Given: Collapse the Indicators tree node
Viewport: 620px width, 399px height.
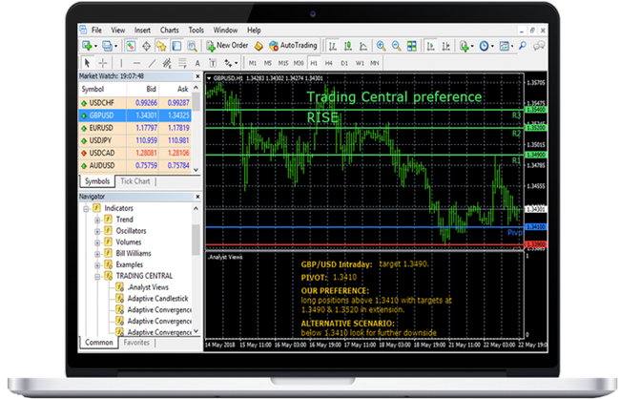Looking at the screenshot, I should (x=86, y=209).
